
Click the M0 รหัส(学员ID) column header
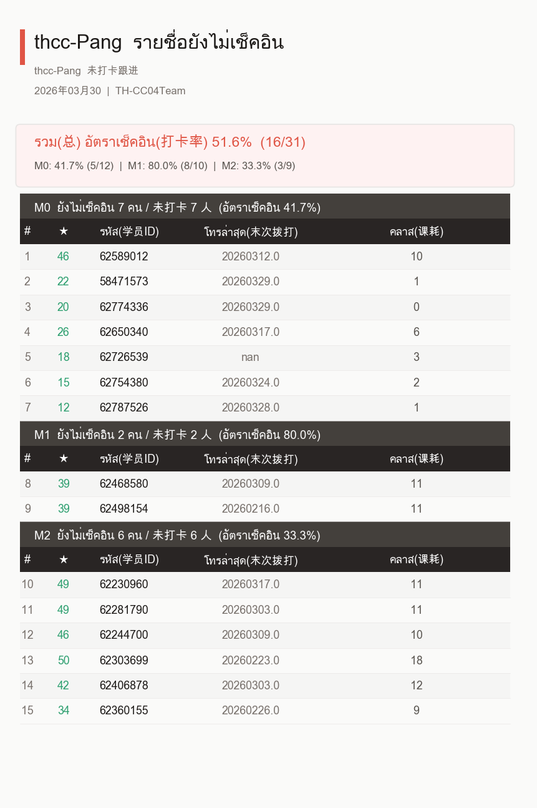(130, 232)
